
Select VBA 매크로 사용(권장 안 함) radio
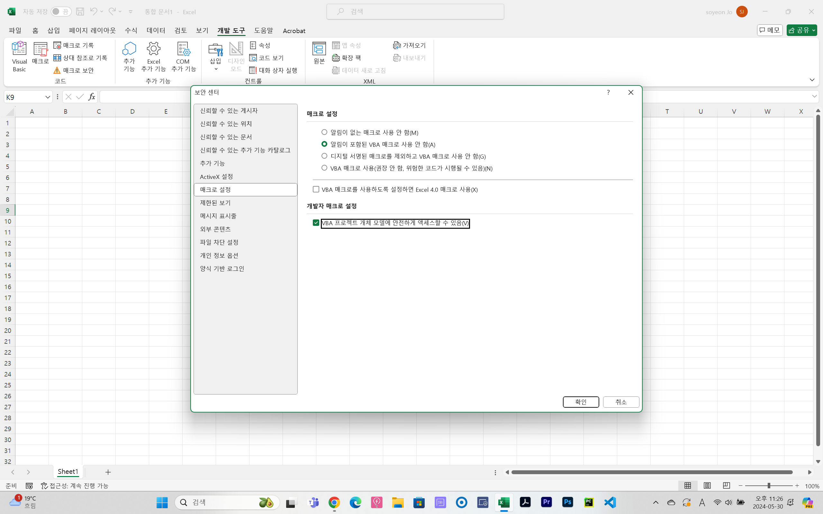click(324, 168)
